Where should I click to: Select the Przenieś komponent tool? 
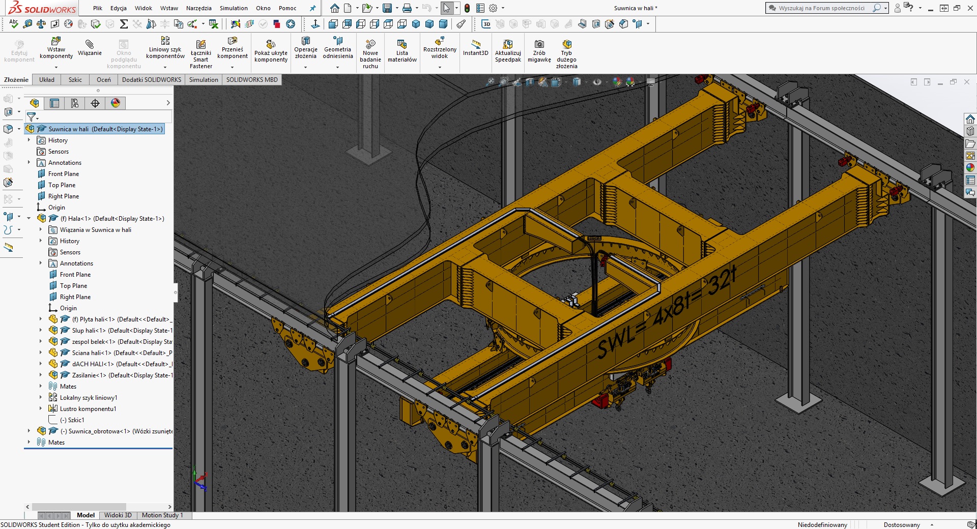point(233,49)
